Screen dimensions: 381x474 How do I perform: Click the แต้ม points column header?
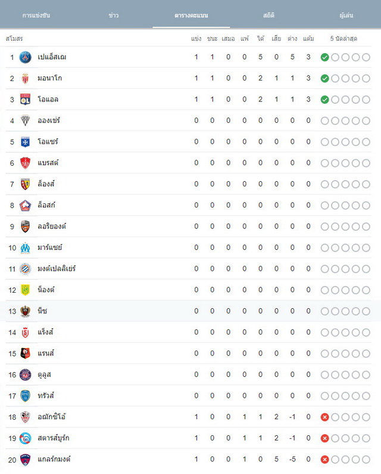[308, 38]
